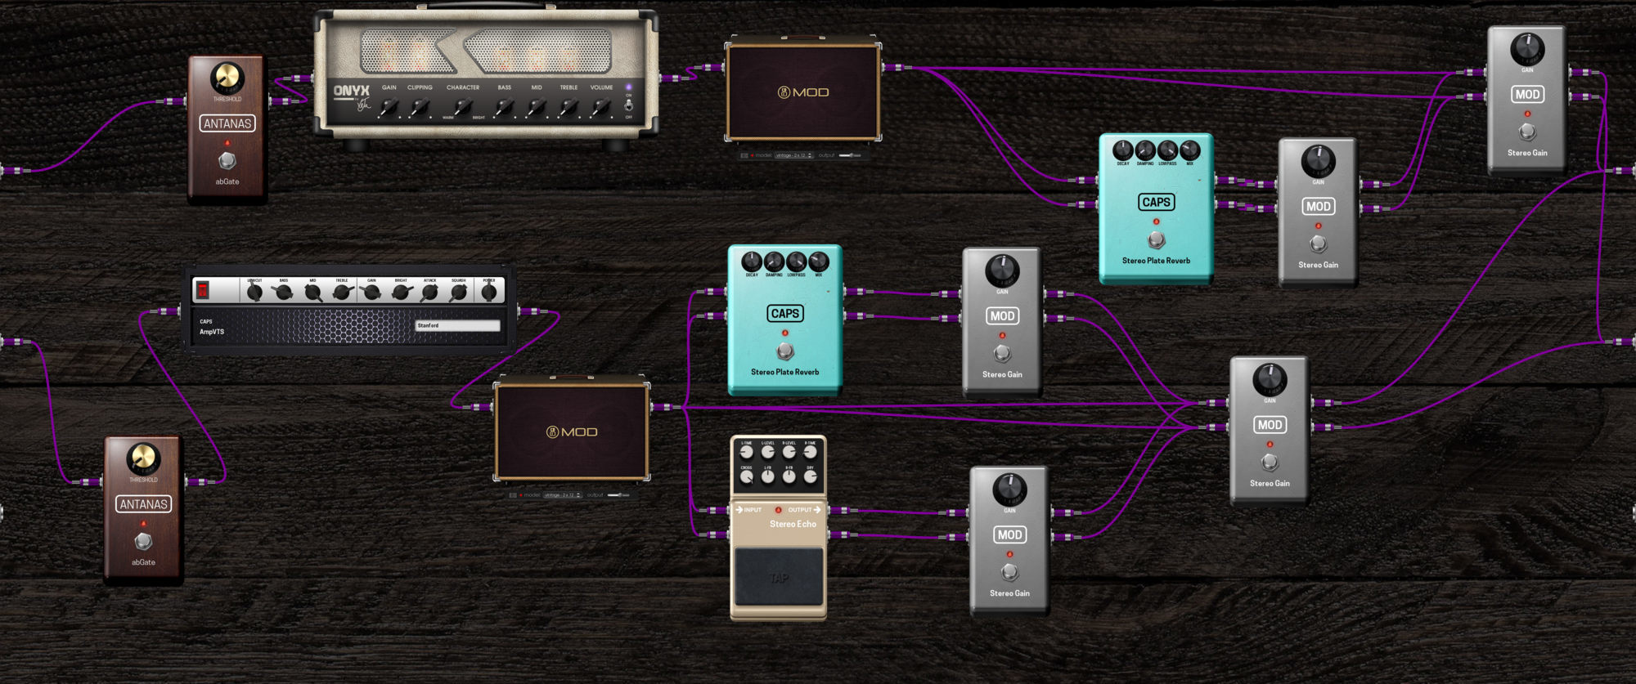This screenshot has width=1636, height=684.
Task: Click the Threshold knob on abGate feeding AmpVTS
Action: coord(143,458)
